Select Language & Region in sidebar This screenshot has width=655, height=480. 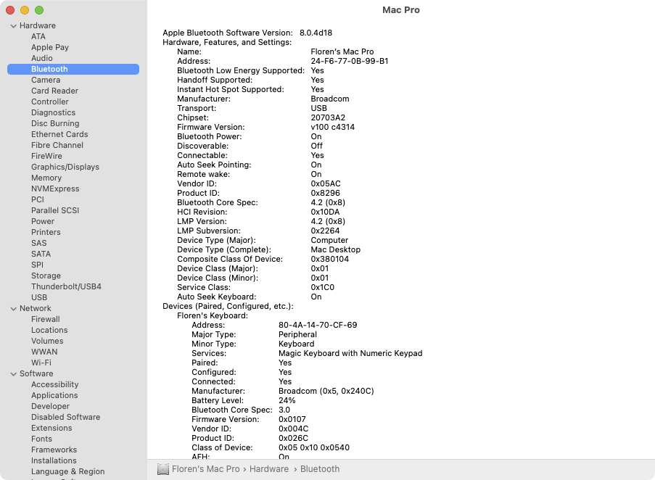click(x=67, y=471)
